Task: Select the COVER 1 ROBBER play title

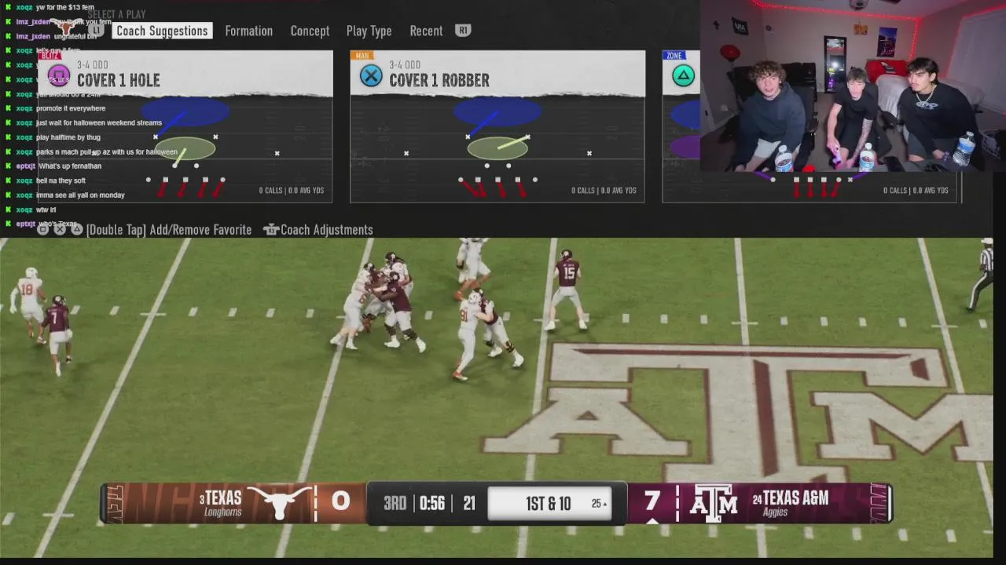Action: (x=439, y=80)
